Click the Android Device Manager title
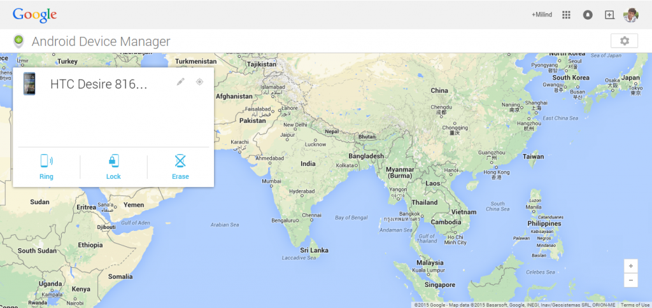This screenshot has height=308, width=652. point(101,41)
